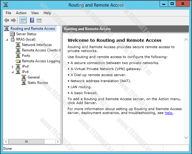
Task: Collapse the IPv6 tree node
Action: click(x=13, y=72)
